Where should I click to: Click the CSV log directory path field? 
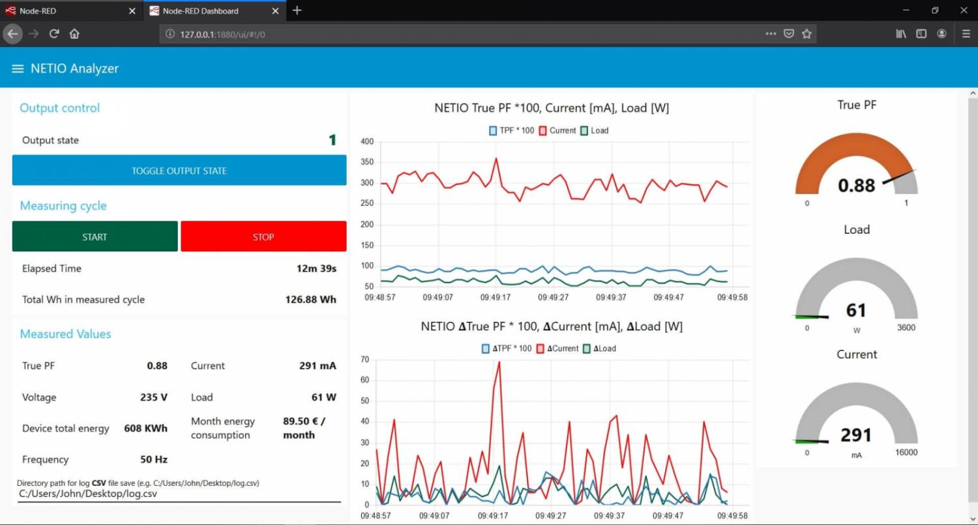tap(179, 494)
